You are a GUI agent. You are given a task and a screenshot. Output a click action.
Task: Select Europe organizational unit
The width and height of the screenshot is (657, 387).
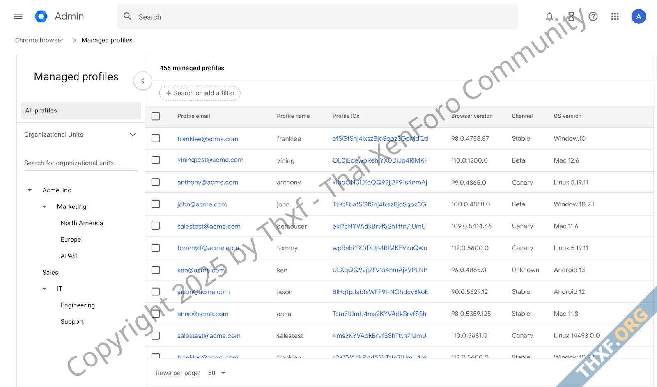(71, 240)
